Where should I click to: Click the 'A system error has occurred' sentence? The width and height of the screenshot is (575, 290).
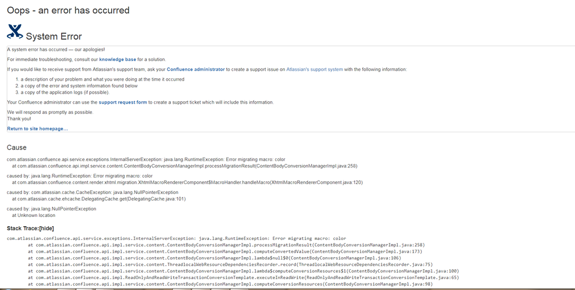56,49
